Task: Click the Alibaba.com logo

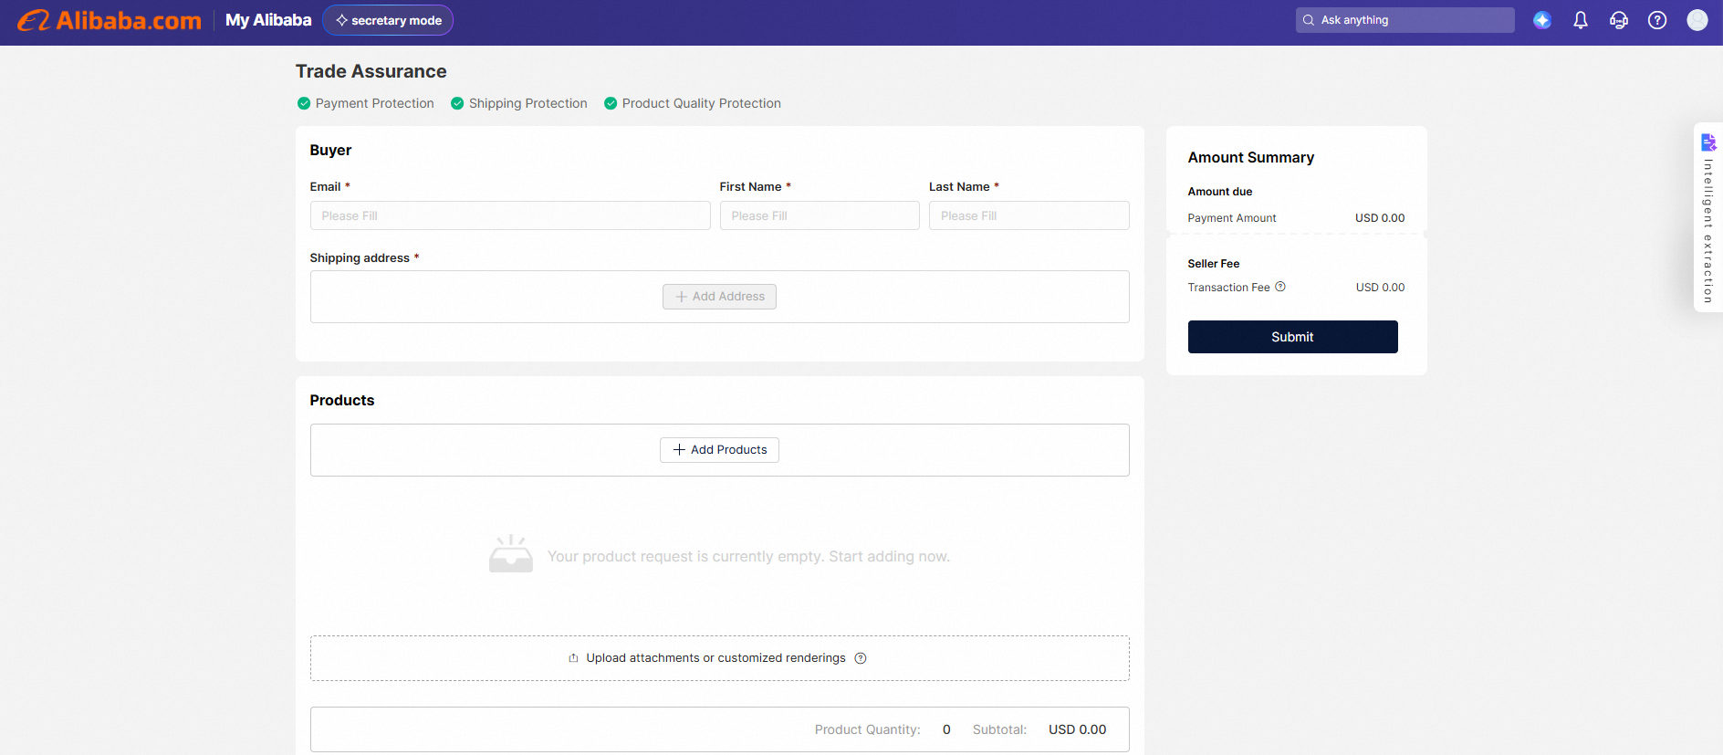Action: [110, 20]
